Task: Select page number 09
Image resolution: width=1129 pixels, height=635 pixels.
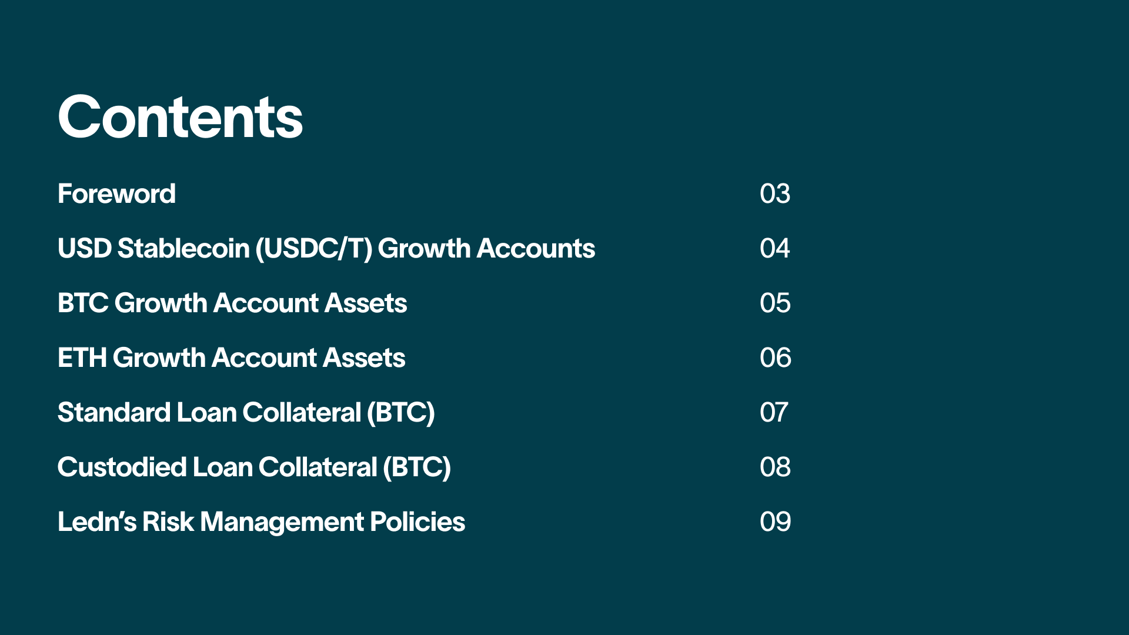Action: click(775, 522)
